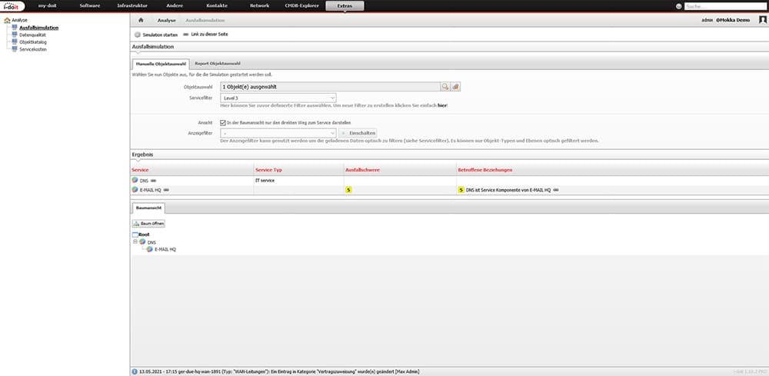
Task: Open the Software menu
Action: click(90, 6)
